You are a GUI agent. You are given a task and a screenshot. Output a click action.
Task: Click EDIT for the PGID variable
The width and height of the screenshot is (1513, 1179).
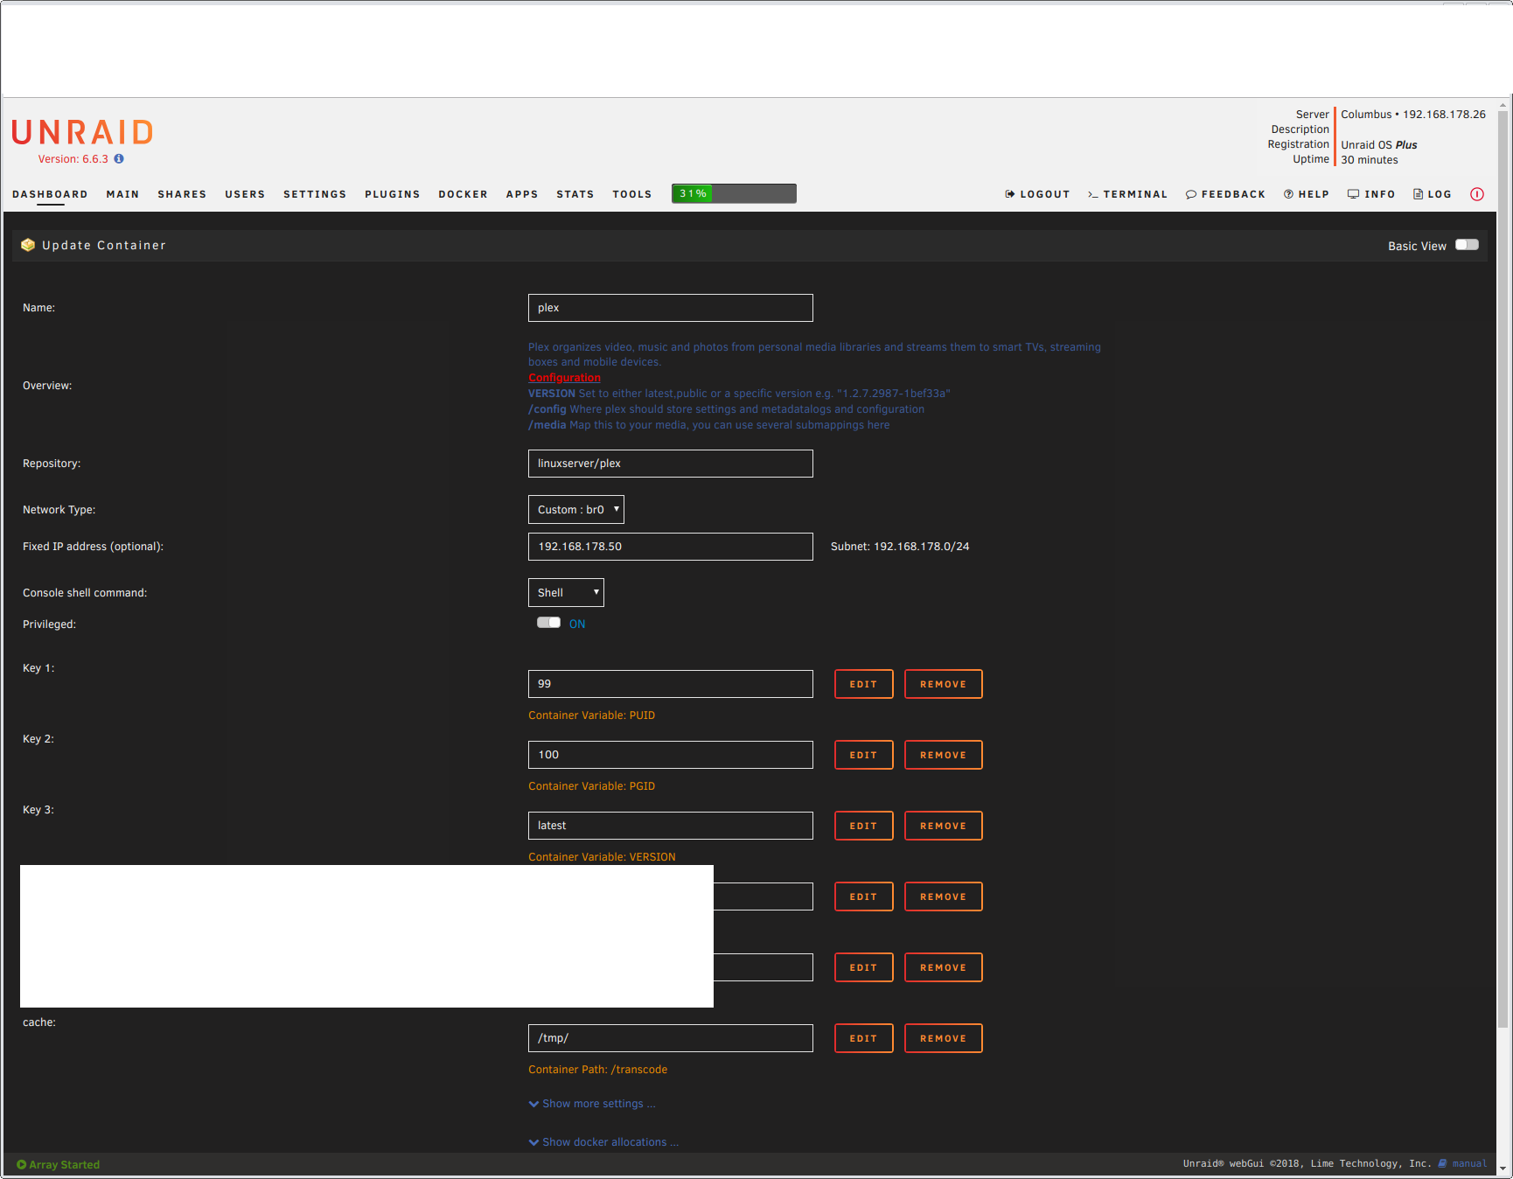coord(864,755)
